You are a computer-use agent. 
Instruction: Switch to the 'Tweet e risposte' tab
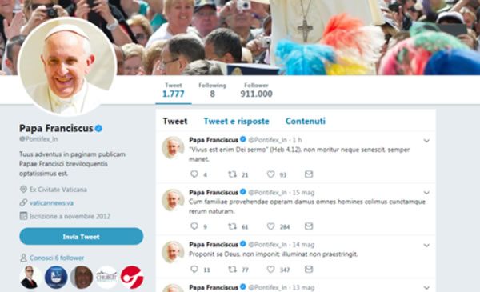236,122
